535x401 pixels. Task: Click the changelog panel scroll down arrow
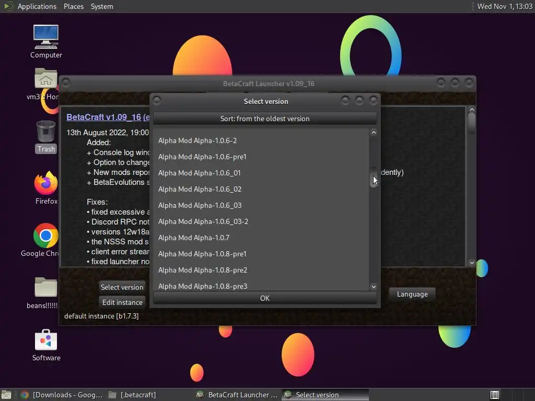pyautogui.click(x=472, y=263)
